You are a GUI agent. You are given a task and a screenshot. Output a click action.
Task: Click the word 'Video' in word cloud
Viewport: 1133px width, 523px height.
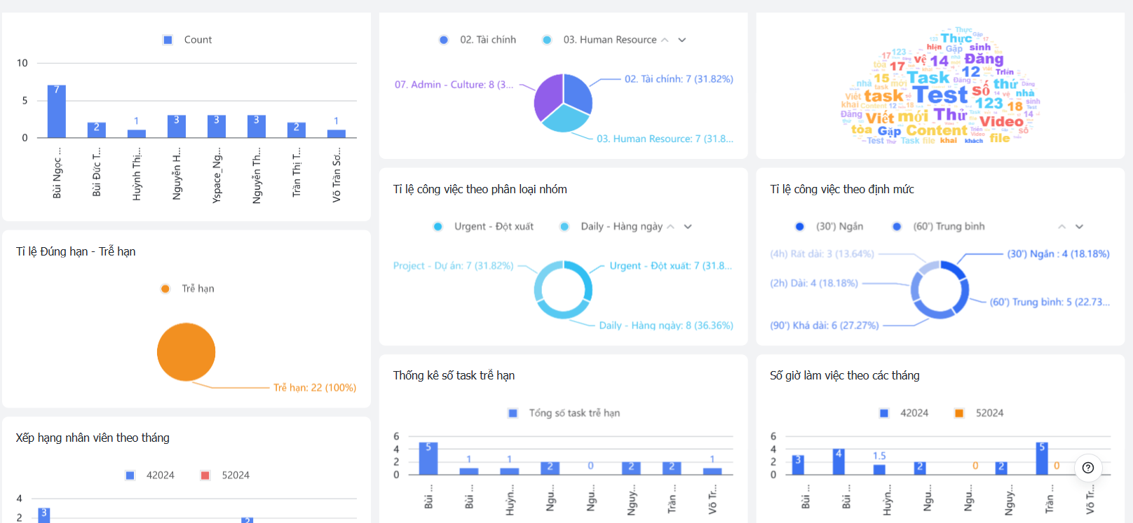click(1001, 122)
